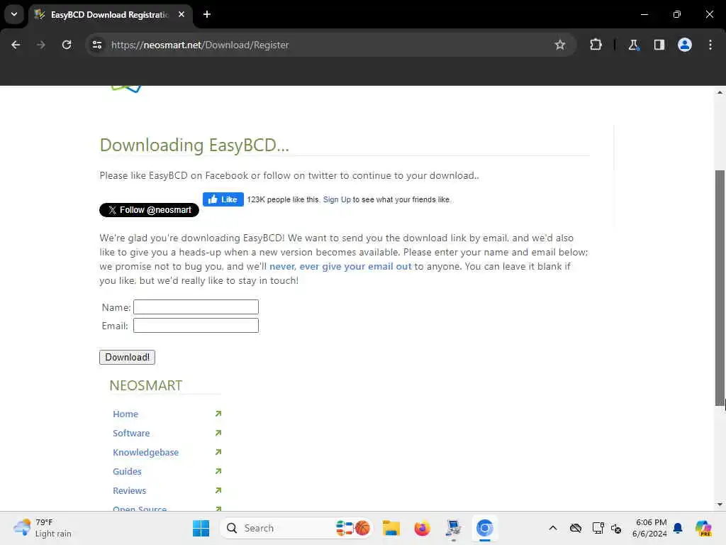
Task: Switch to Chrome in the taskbar
Action: coord(484,528)
